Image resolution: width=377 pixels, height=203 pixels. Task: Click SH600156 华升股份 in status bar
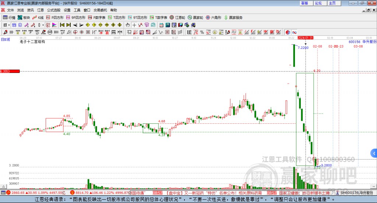(357, 193)
